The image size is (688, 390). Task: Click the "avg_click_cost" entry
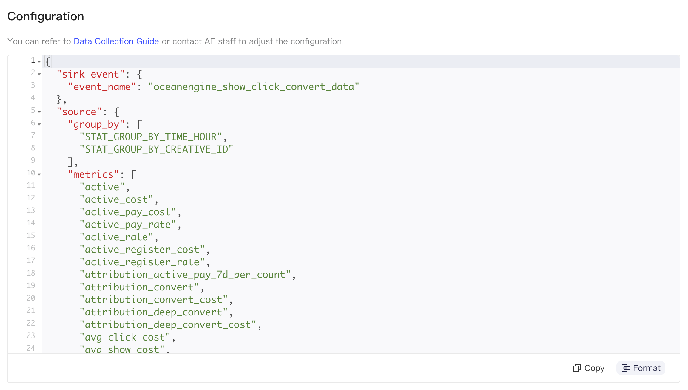pos(125,337)
